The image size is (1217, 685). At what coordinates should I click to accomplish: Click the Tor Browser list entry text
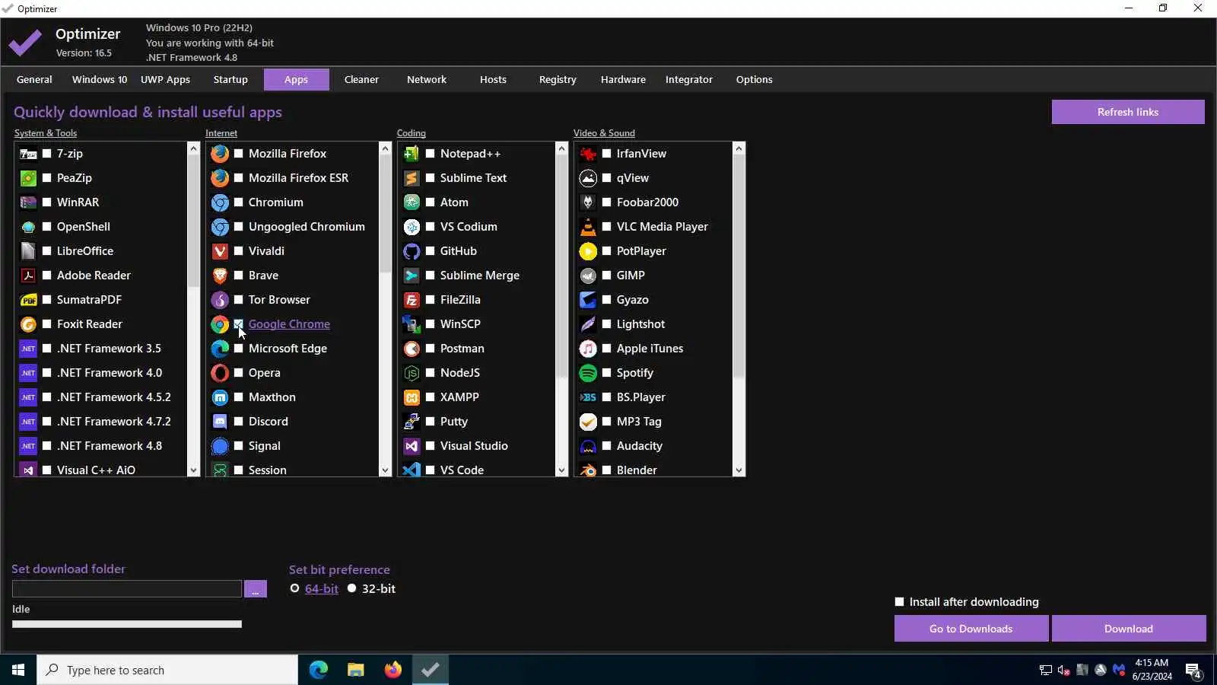tap(279, 300)
